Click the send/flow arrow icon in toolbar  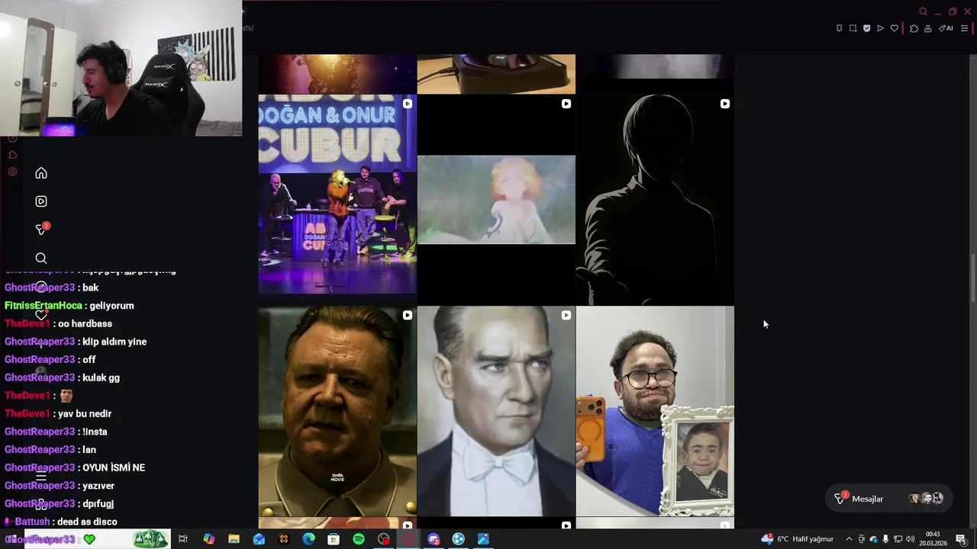(x=880, y=28)
